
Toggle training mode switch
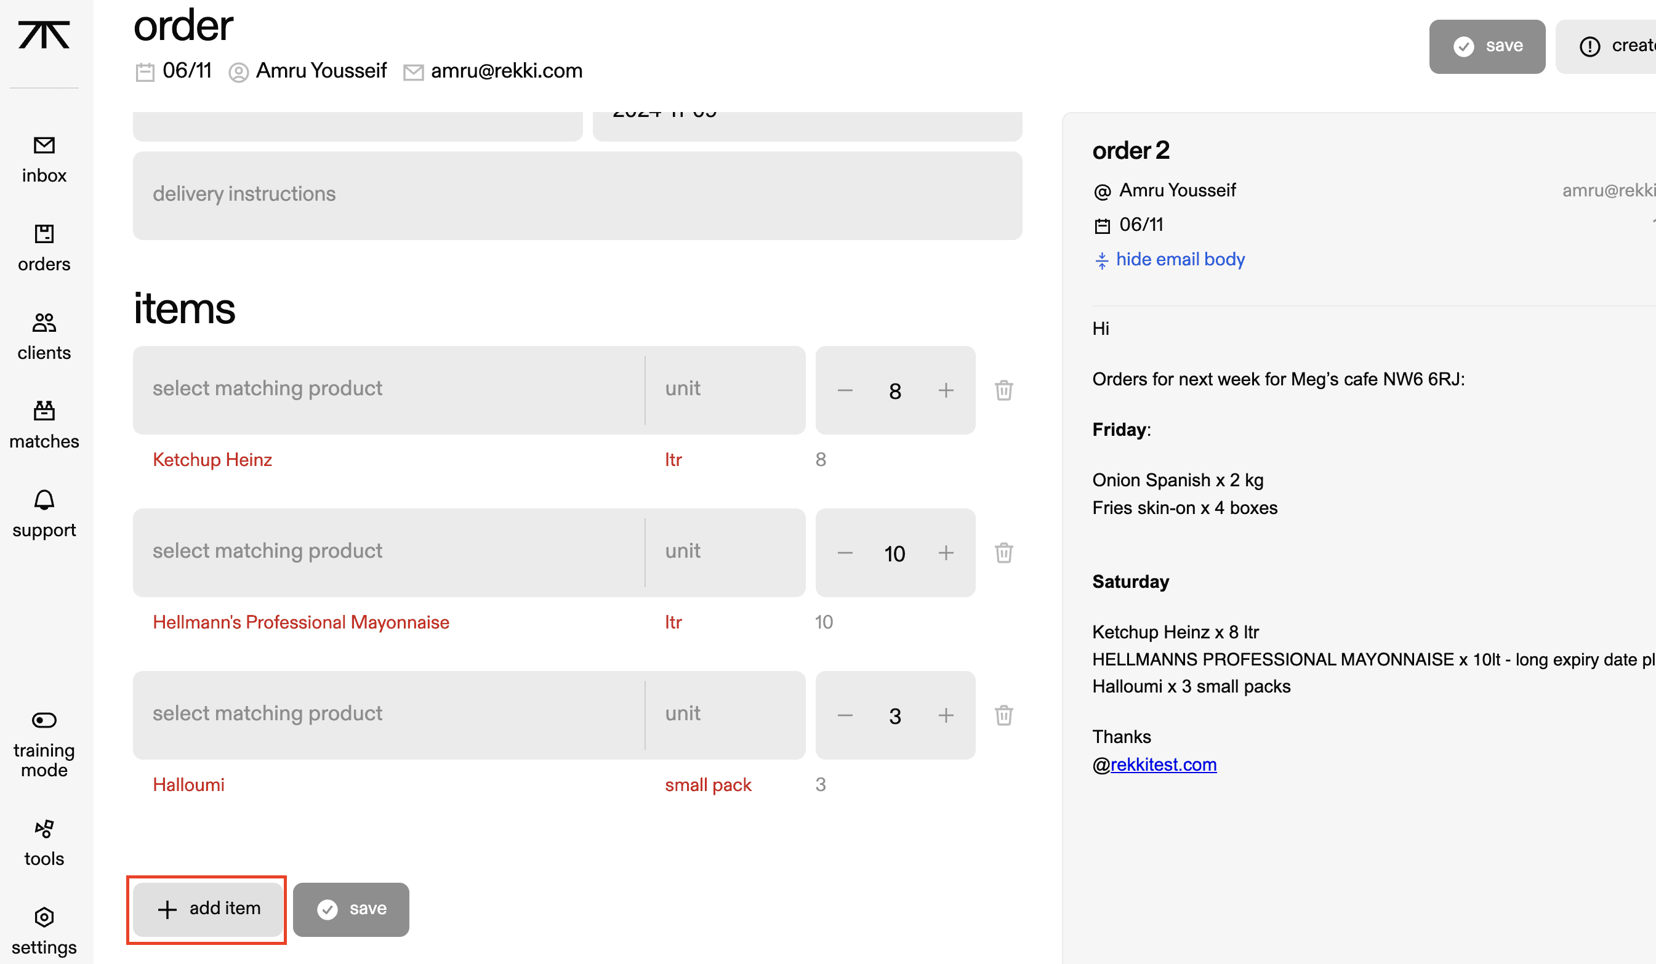click(x=44, y=720)
